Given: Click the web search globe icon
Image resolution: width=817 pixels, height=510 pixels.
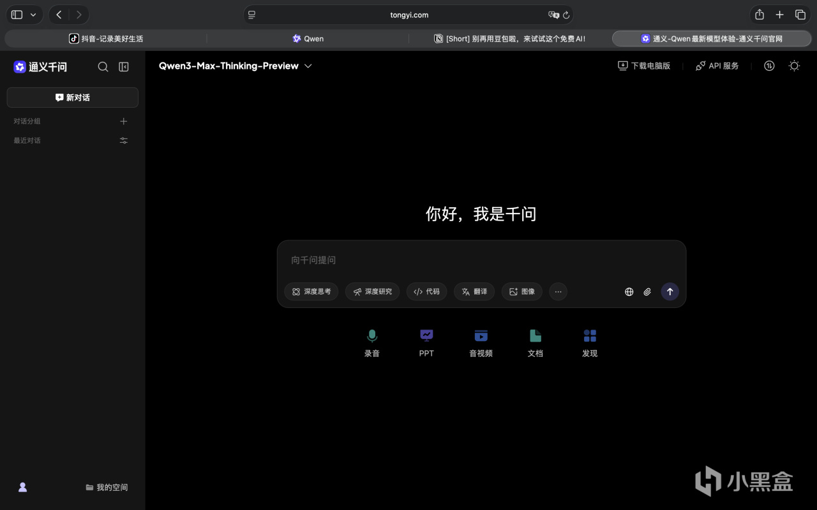Looking at the screenshot, I should (x=629, y=291).
